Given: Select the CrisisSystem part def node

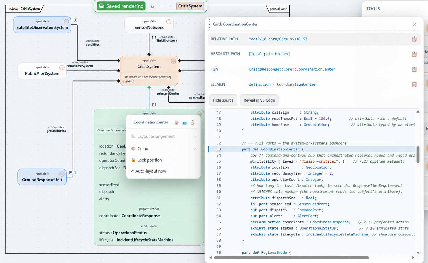Looking at the screenshot, I should 149,71.
